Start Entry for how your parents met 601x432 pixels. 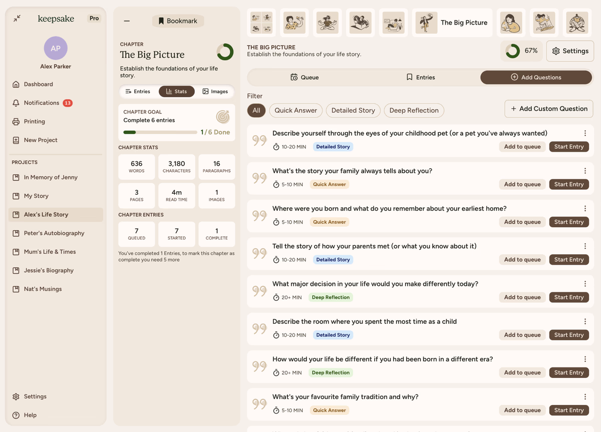click(x=568, y=260)
